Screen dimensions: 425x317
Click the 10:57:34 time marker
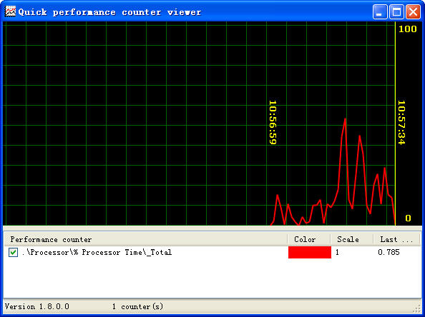tap(401, 122)
